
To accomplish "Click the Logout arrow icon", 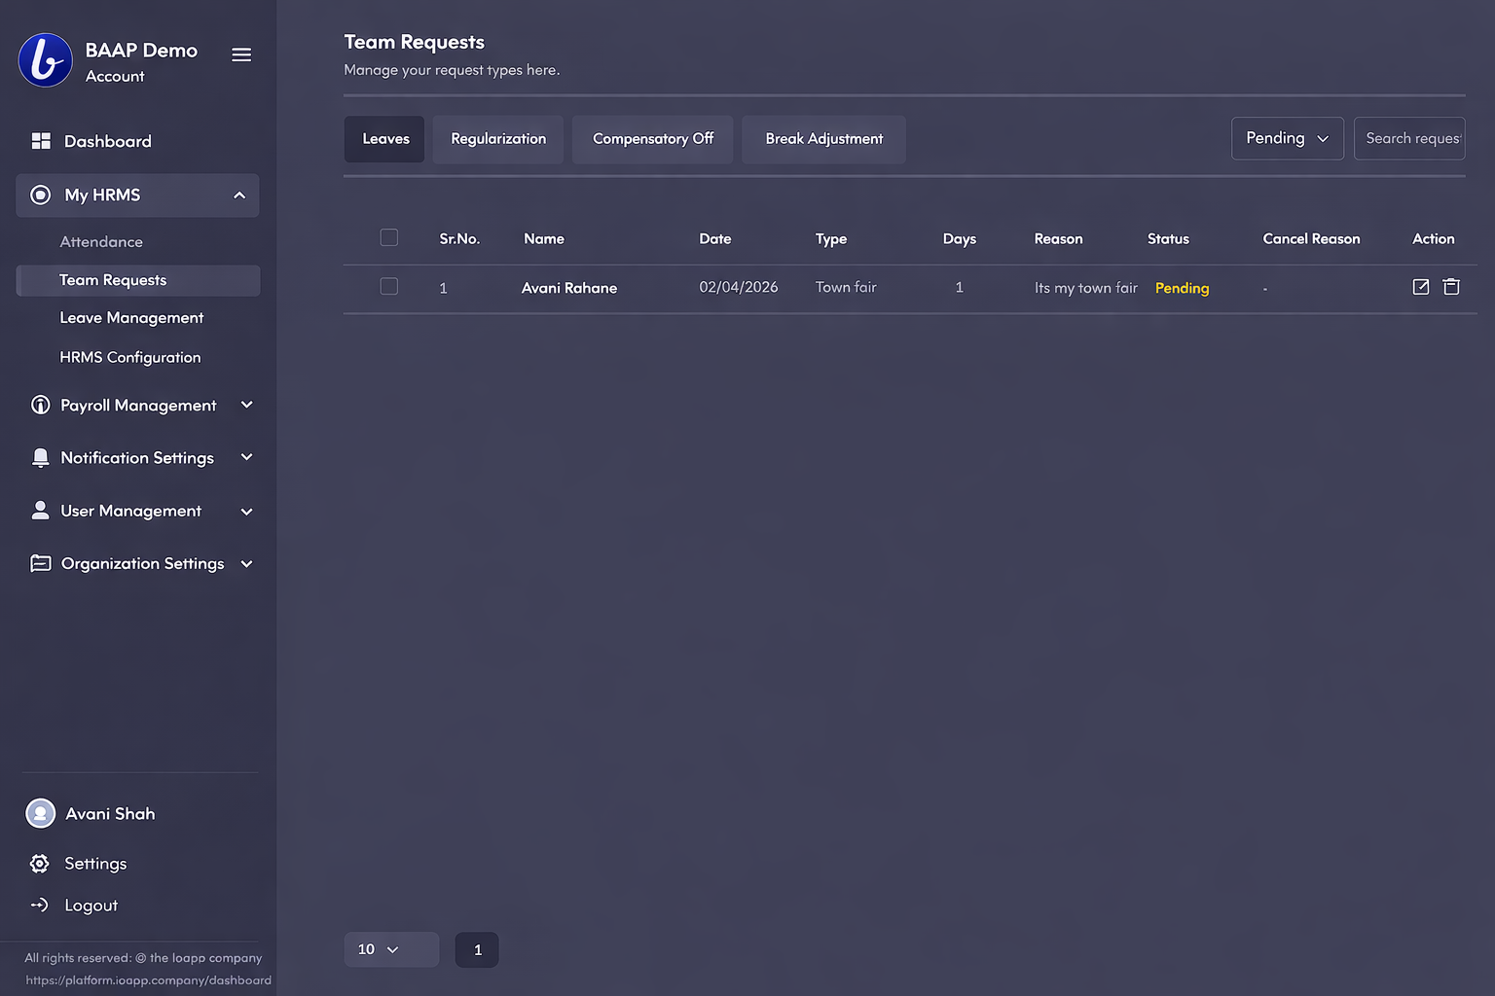I will click(40, 906).
